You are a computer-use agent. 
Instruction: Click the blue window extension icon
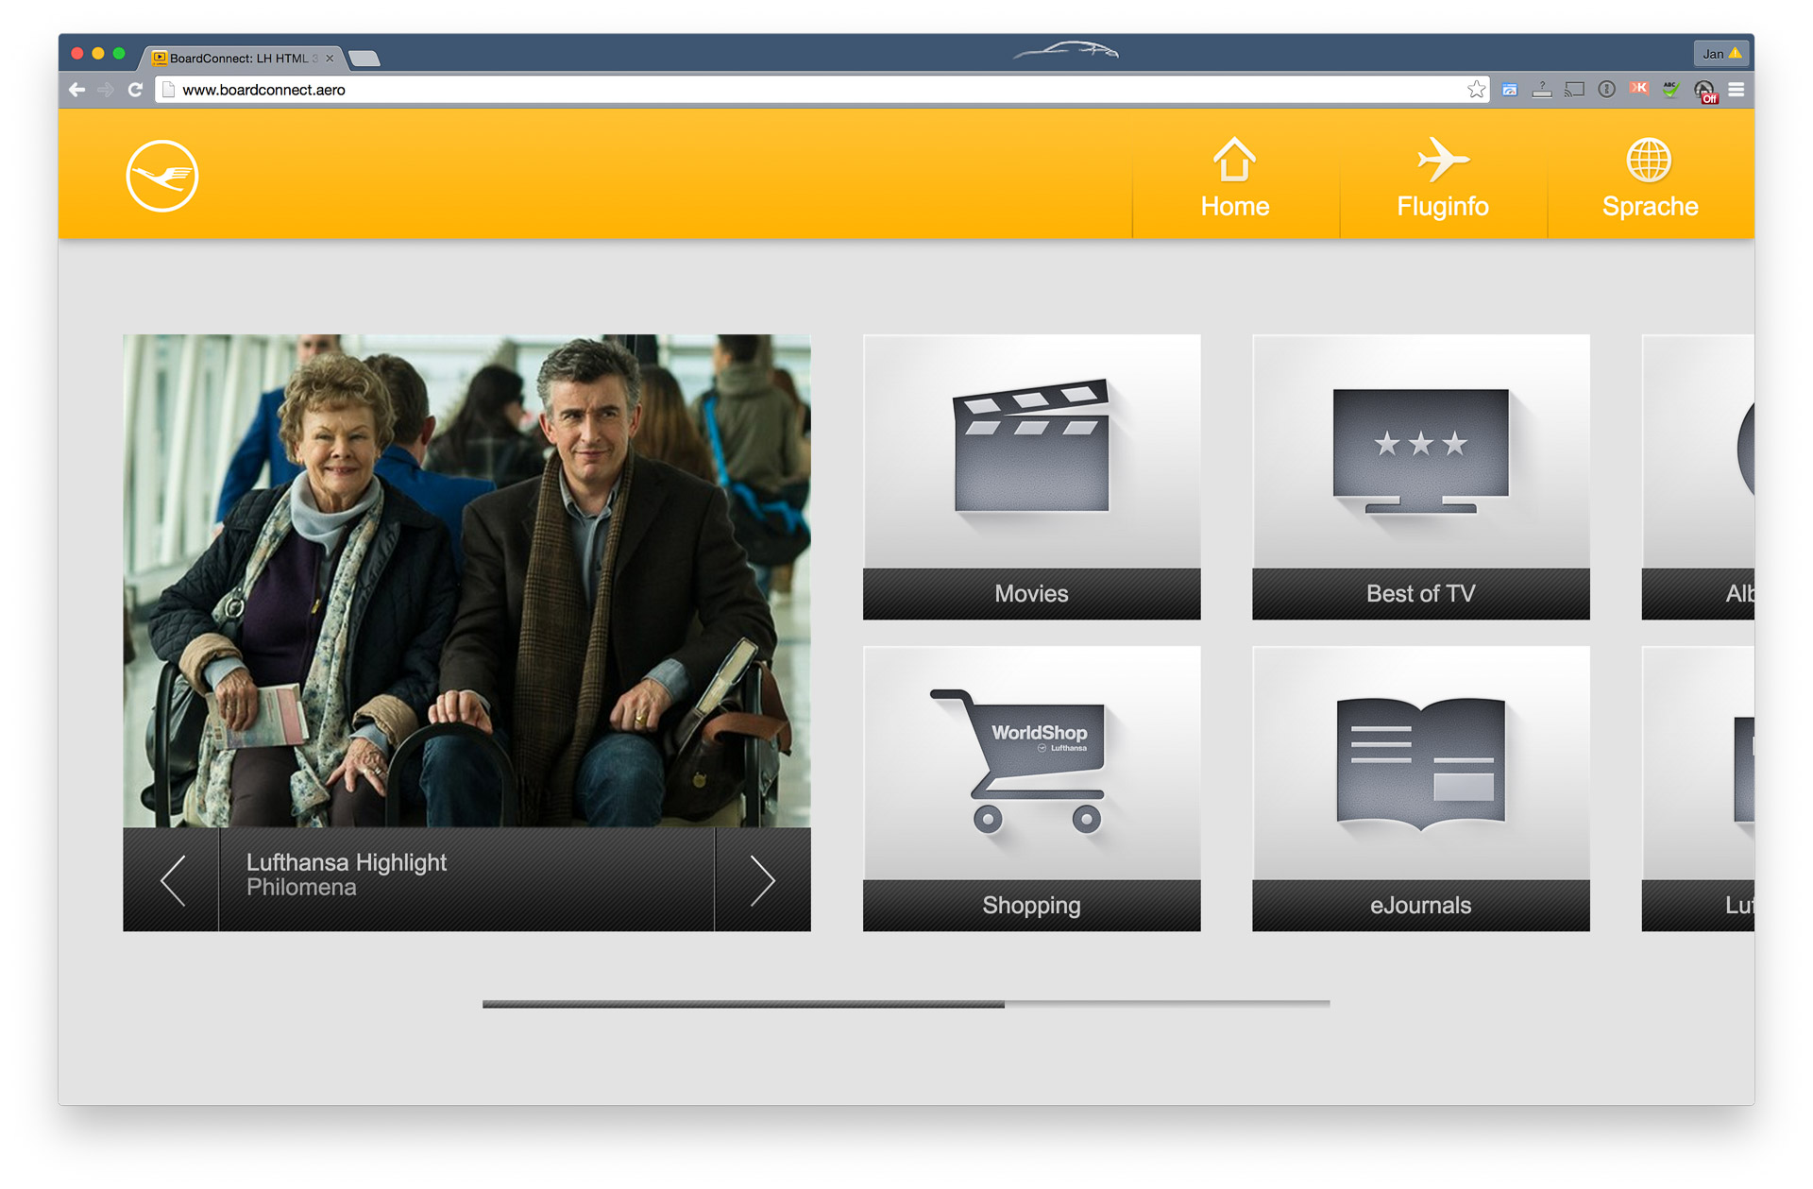pyautogui.click(x=1510, y=91)
